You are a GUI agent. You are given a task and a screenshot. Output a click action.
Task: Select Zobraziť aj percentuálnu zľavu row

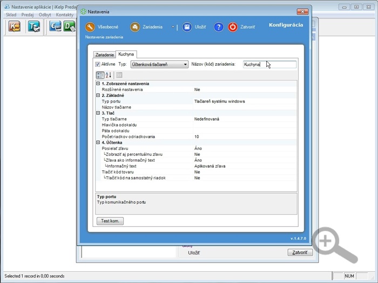[196, 154]
